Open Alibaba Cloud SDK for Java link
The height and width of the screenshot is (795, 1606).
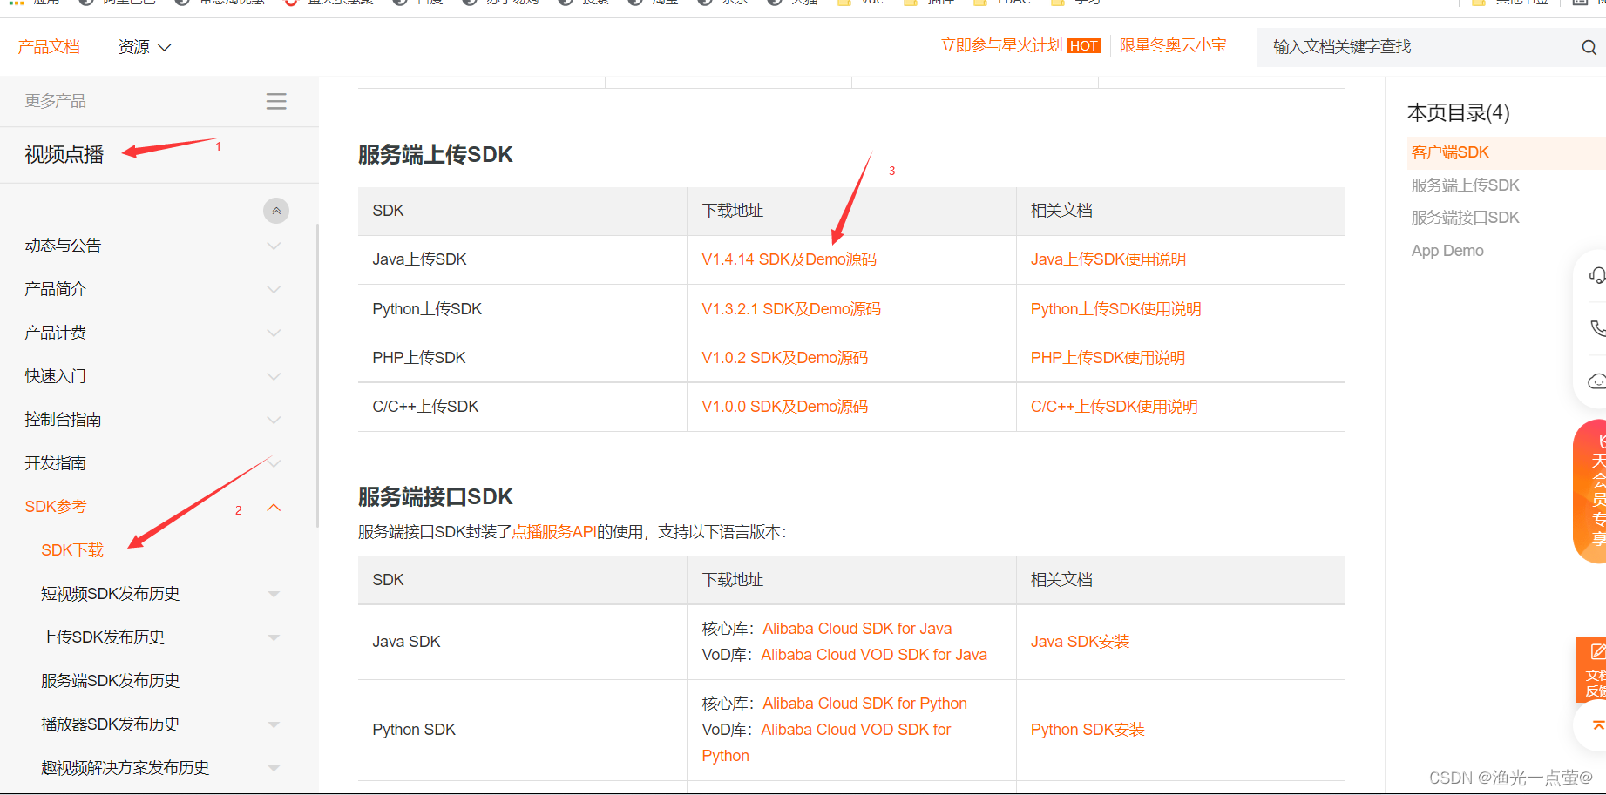857,629
